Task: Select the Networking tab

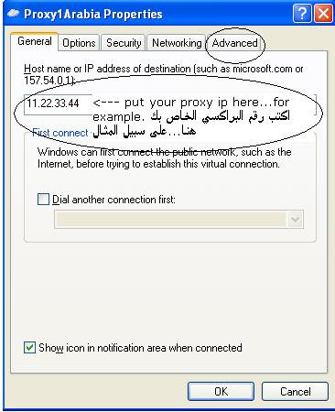Action: pos(177,43)
